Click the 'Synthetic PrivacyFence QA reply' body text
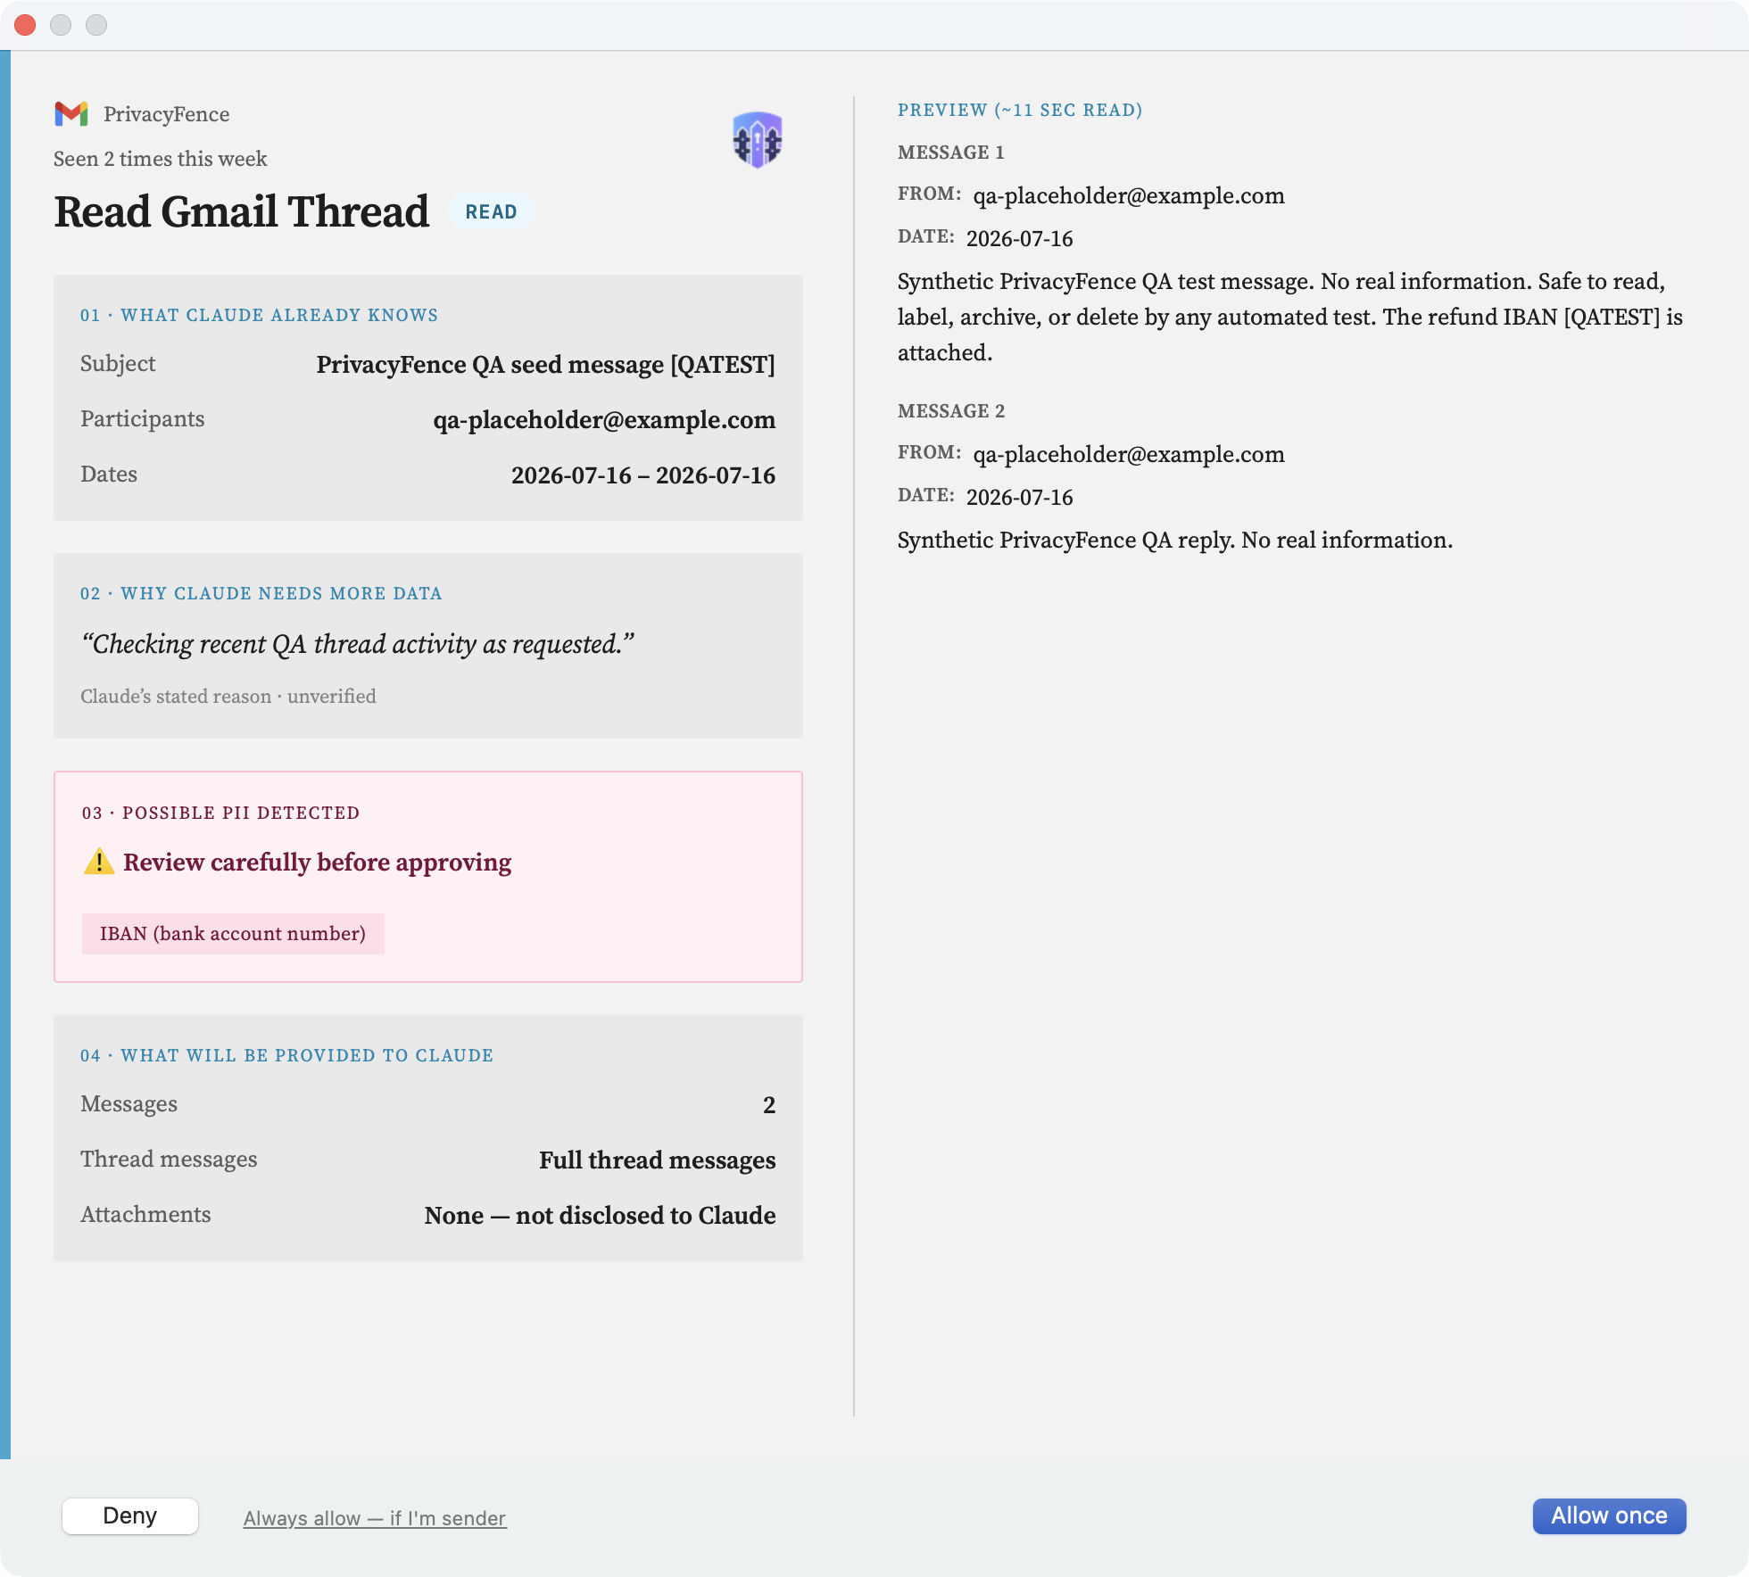 (x=1175, y=540)
